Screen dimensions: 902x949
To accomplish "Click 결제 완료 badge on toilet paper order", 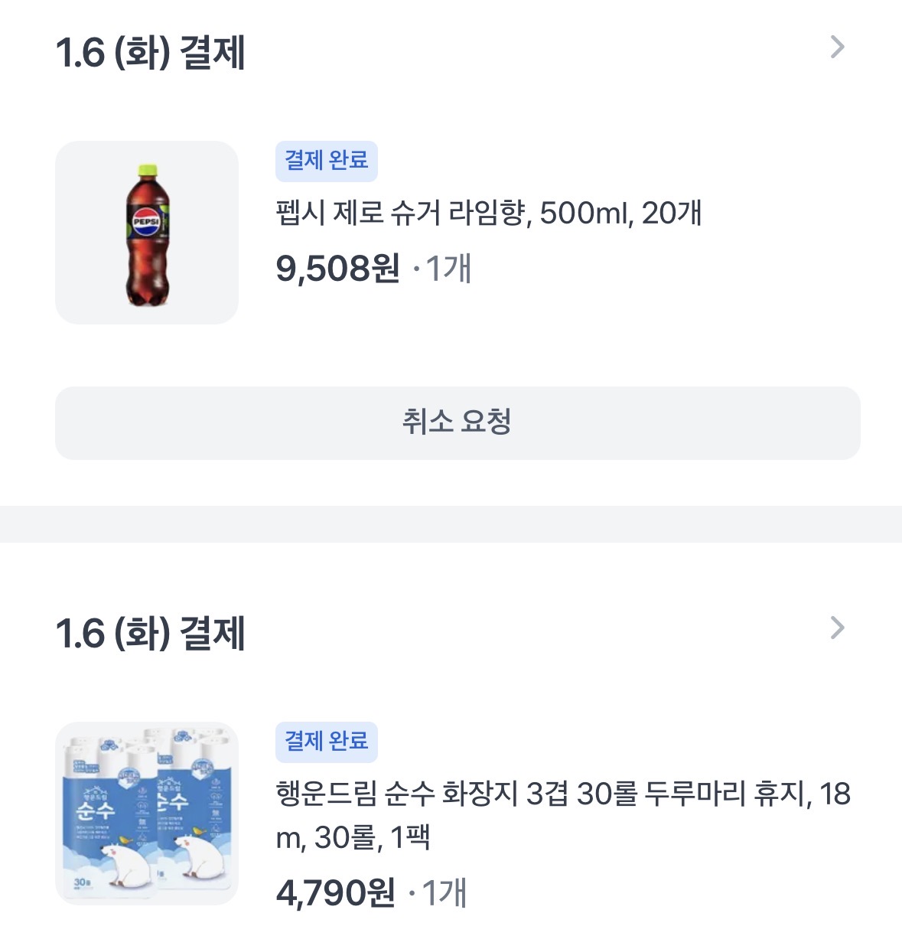I will [x=327, y=742].
